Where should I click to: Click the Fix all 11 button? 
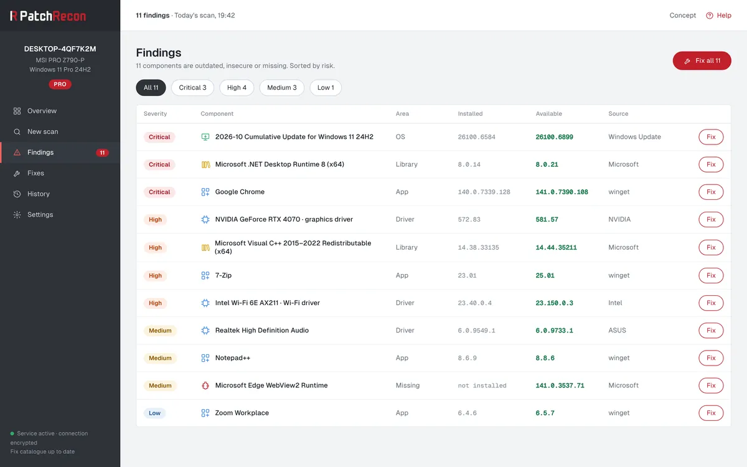click(702, 61)
